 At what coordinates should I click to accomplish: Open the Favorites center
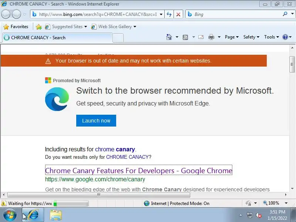tap(16, 27)
